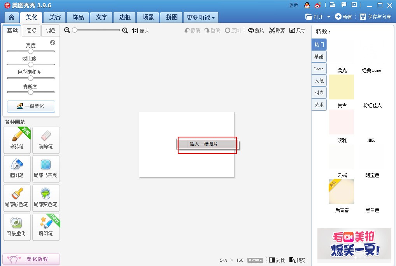
Task: Switch to the 美化 tab
Action: coord(31,17)
